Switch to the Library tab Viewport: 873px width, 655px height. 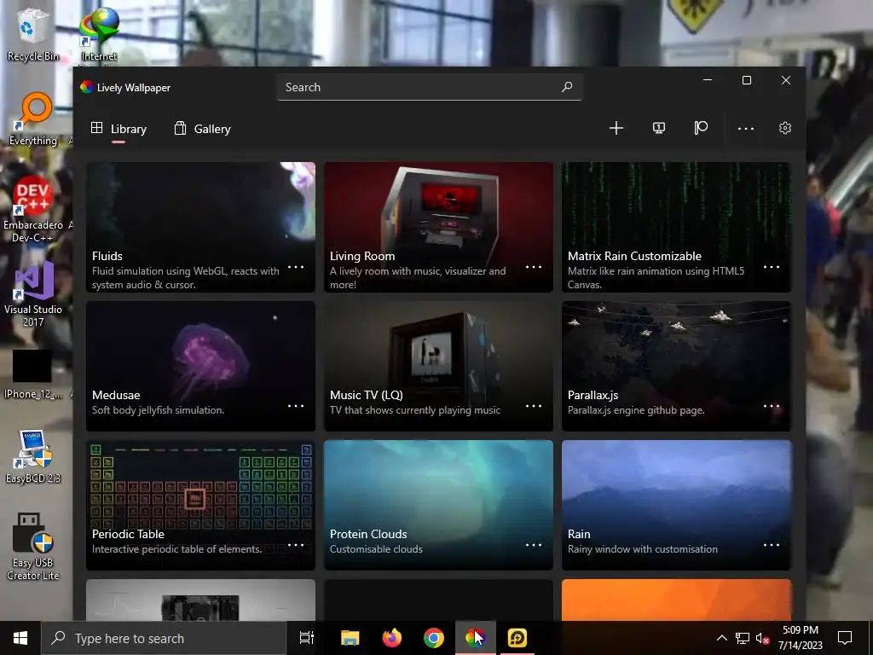point(119,129)
